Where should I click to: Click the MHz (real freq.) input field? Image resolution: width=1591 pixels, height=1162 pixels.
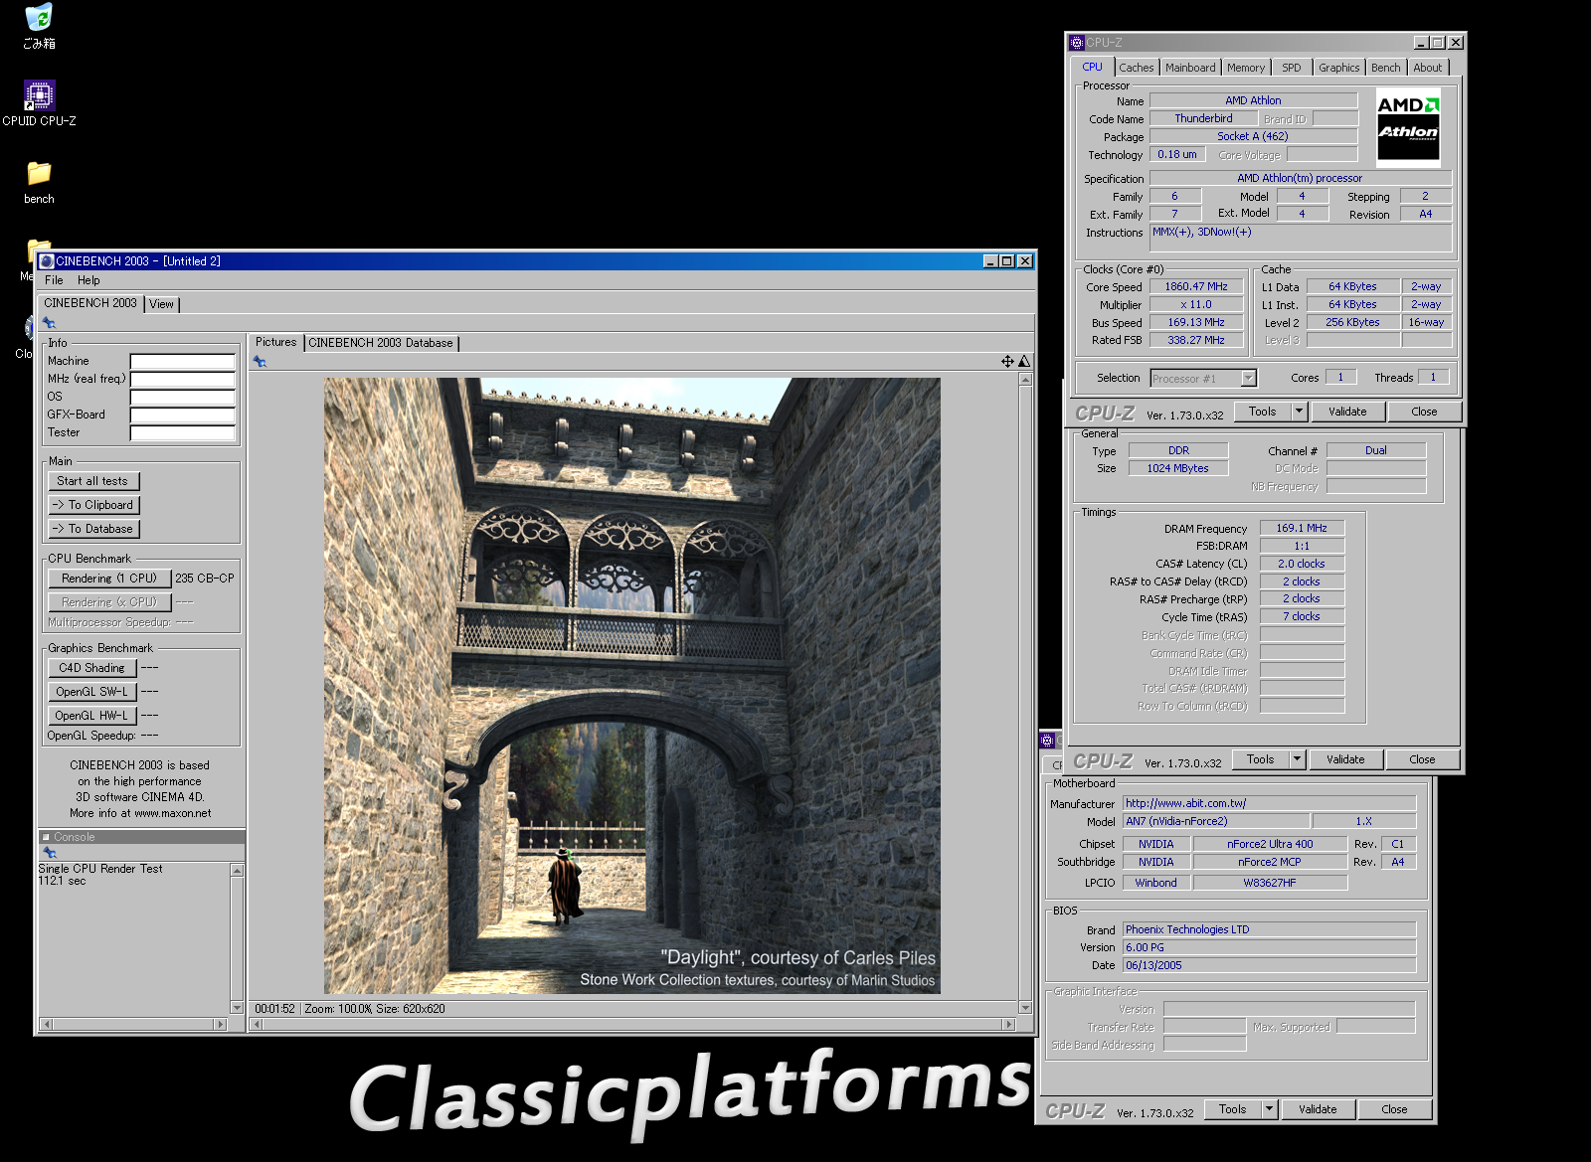click(183, 379)
